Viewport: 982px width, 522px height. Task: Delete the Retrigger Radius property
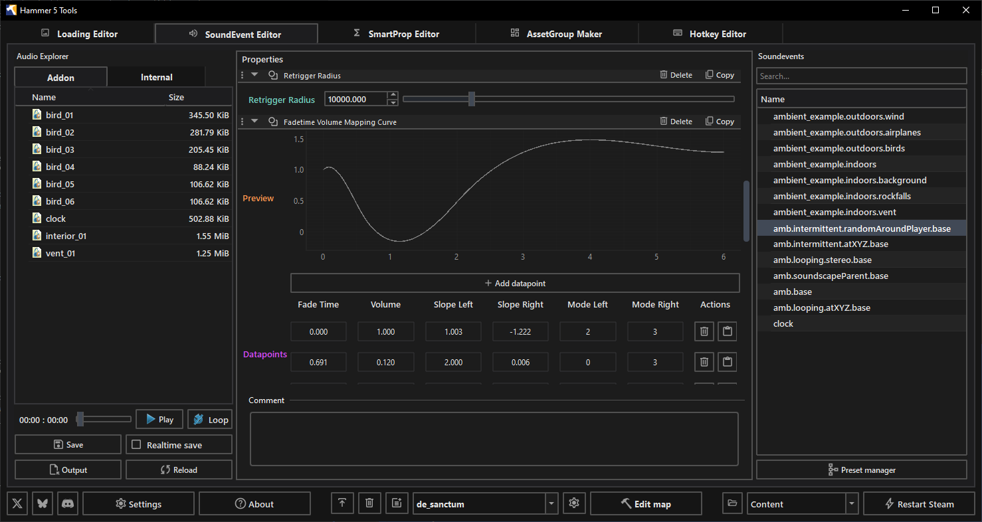(x=676, y=75)
